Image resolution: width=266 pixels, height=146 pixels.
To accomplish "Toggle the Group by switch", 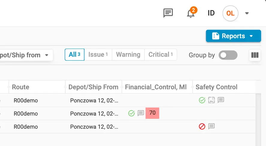I will pyautogui.click(x=228, y=55).
